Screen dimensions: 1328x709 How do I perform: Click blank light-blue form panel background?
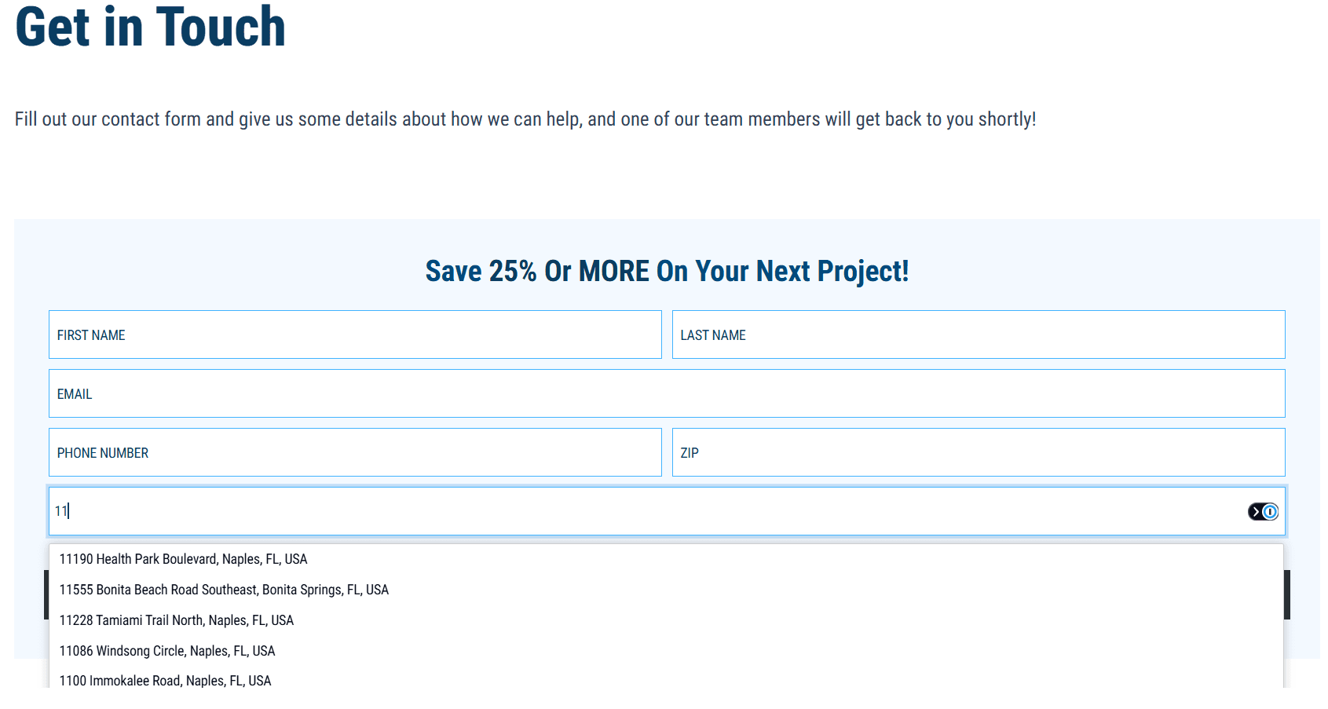(x=236, y=259)
